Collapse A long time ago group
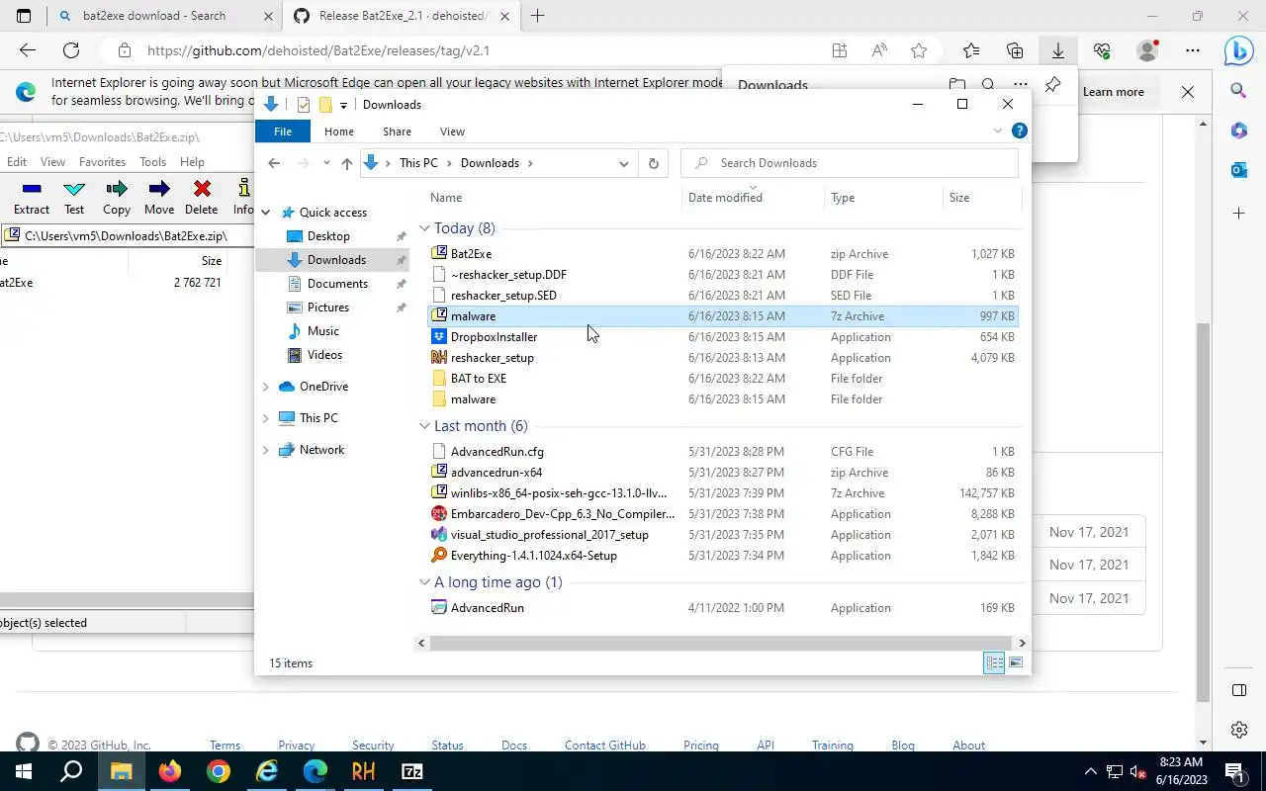Image resolution: width=1266 pixels, height=791 pixels. [x=424, y=582]
